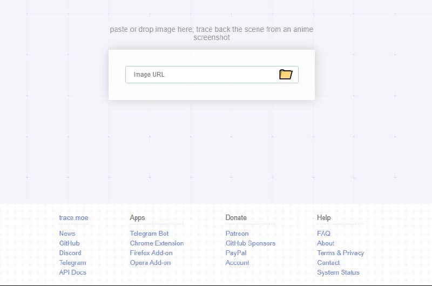This screenshot has width=432, height=286.
Task: Go to the Account page
Action: point(238,263)
